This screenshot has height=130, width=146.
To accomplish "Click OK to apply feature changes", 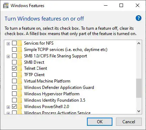I will [x=100, y=122].
